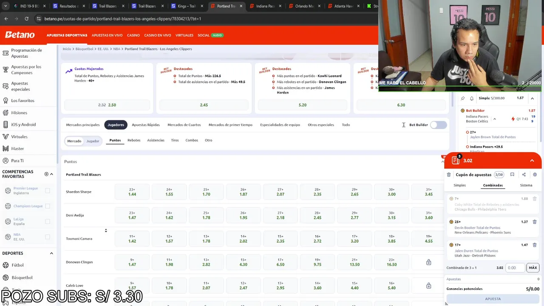This screenshot has height=306, width=544.
Task: Click the bookmark icon in bet slip header
Action: point(512,175)
